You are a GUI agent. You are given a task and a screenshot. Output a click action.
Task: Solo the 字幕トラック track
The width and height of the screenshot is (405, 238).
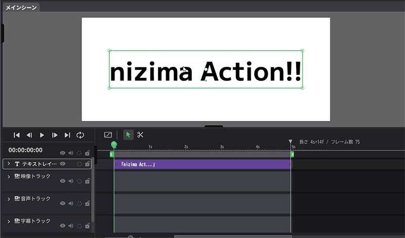point(79,226)
